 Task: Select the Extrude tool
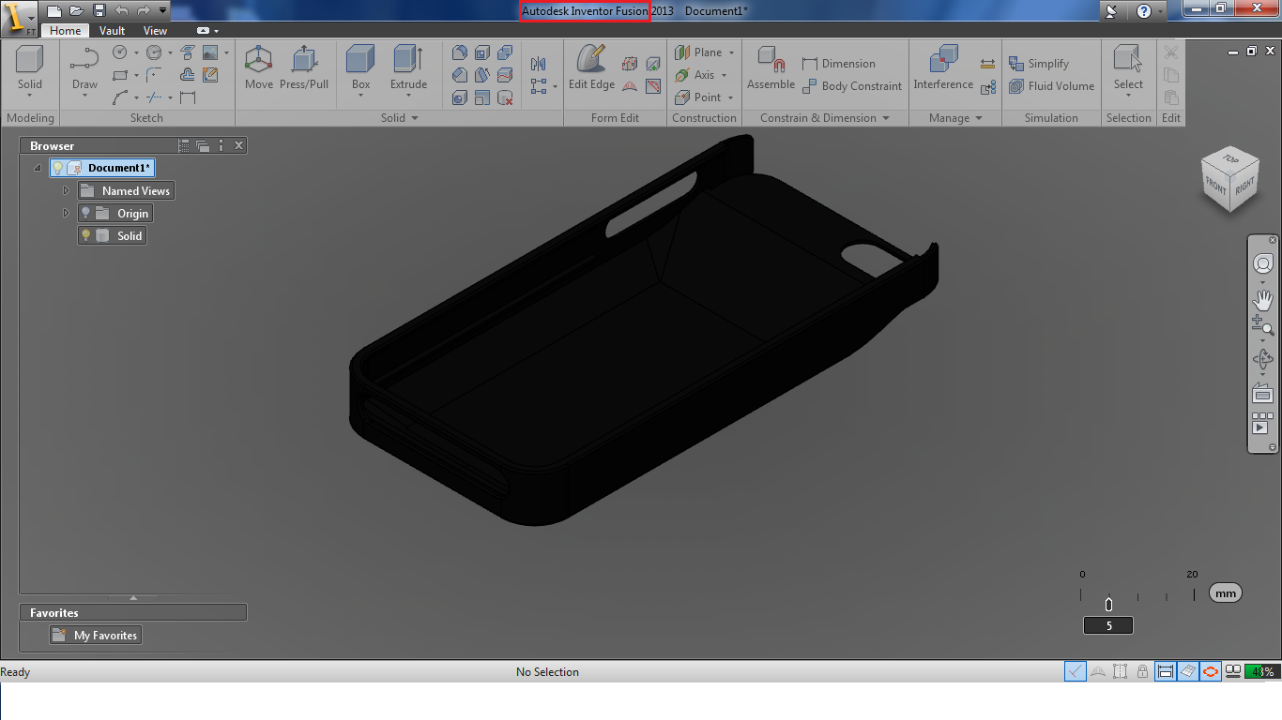click(x=408, y=68)
